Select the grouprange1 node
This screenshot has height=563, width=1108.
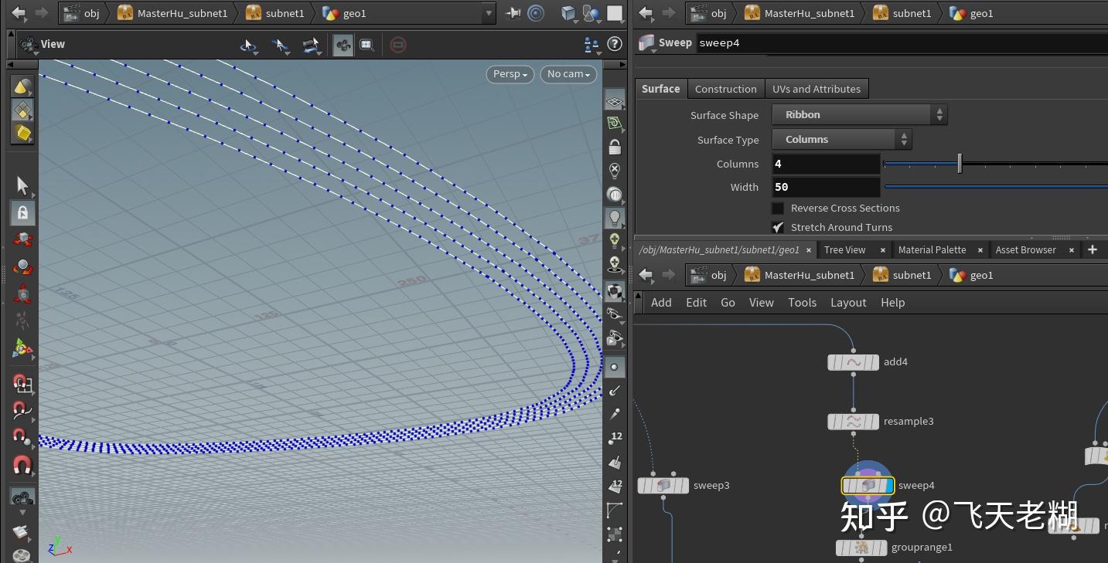click(861, 548)
